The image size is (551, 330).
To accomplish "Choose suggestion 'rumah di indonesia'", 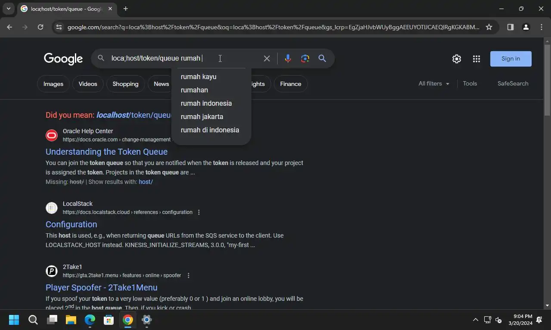I will click(x=211, y=130).
